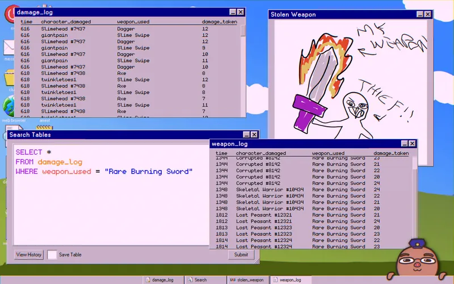Open the web browser desktop icon
Viewport: 454px width, 284px height.
click(9, 106)
